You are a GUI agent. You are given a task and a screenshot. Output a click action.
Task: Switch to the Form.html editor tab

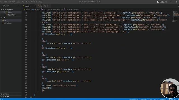pos(44,6)
